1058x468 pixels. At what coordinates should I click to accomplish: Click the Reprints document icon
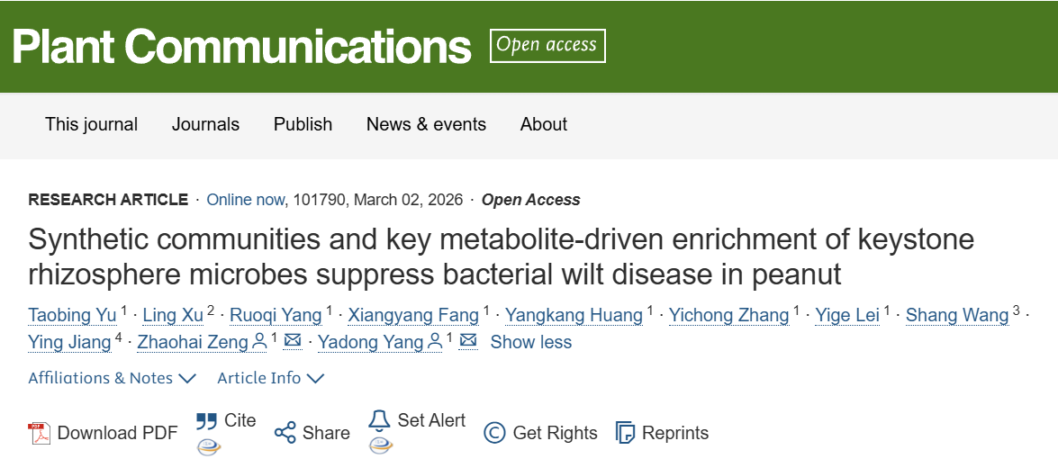tap(625, 433)
